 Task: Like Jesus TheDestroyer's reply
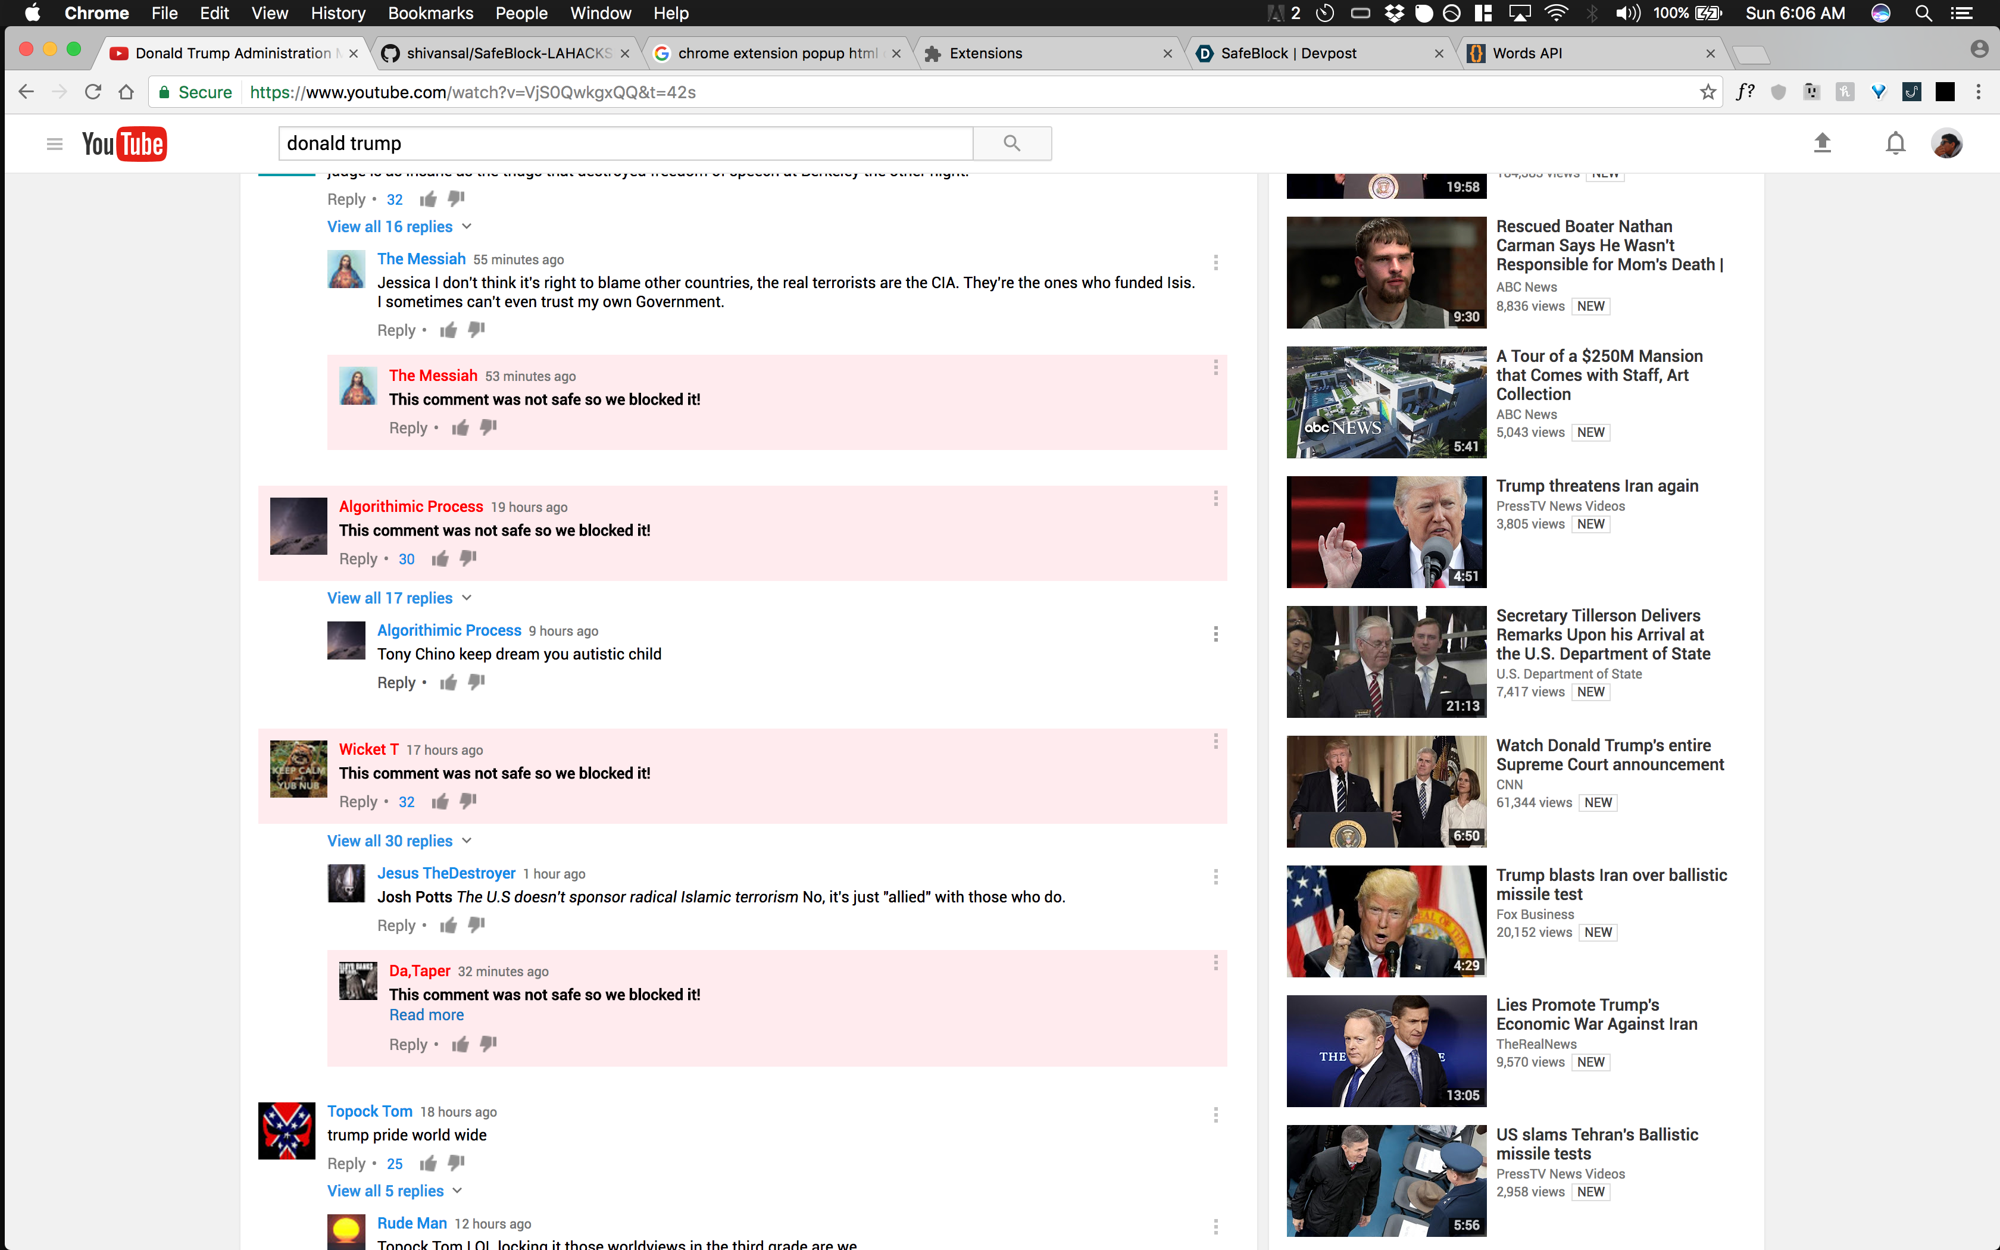pos(449,925)
